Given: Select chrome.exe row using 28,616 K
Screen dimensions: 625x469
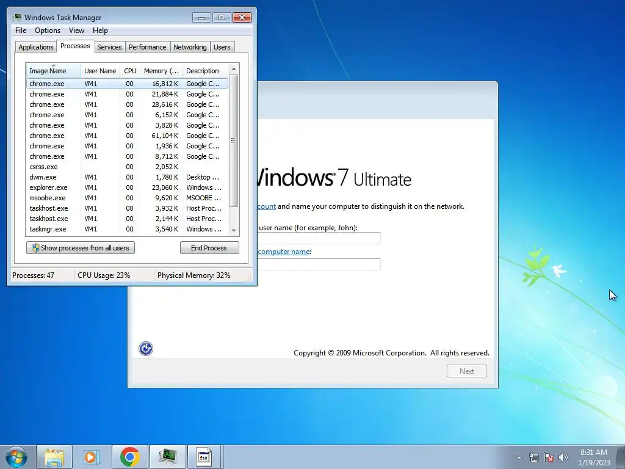Looking at the screenshot, I should 127,104.
